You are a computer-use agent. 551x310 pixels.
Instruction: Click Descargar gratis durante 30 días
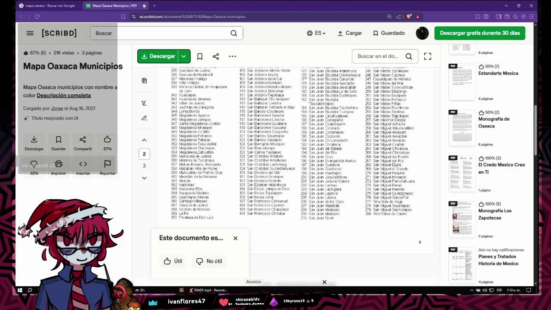tap(480, 33)
